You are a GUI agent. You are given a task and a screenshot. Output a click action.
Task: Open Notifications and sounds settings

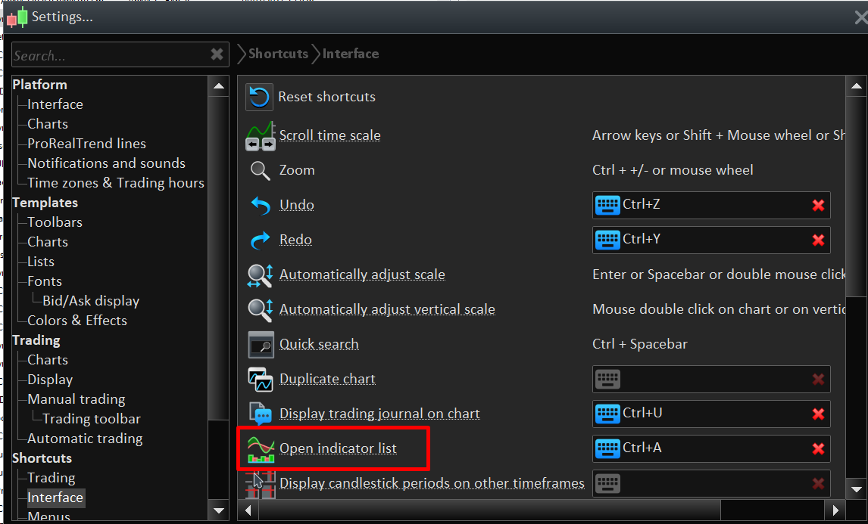(106, 163)
